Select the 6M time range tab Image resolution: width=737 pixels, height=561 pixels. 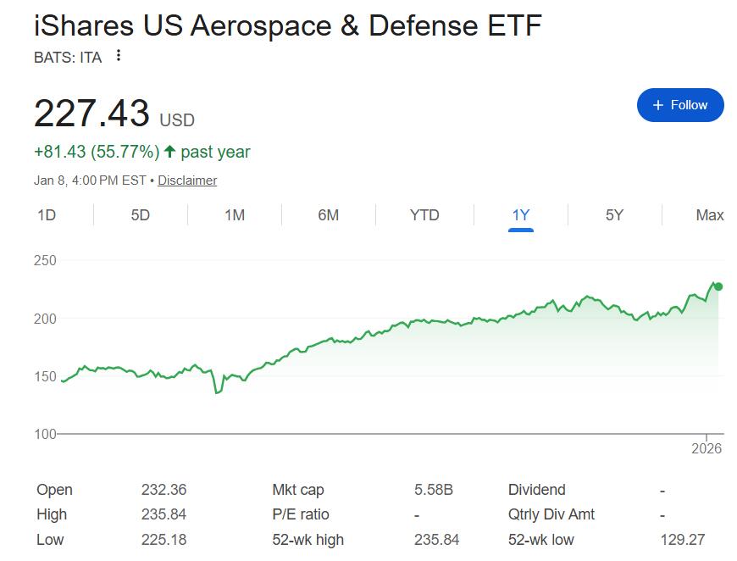[x=329, y=215]
